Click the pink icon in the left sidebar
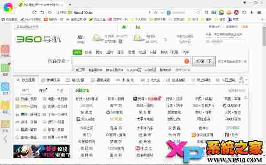 [5, 49]
